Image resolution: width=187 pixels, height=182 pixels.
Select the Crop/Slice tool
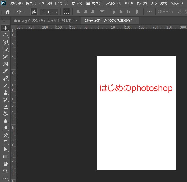pyautogui.click(x=6, y=57)
